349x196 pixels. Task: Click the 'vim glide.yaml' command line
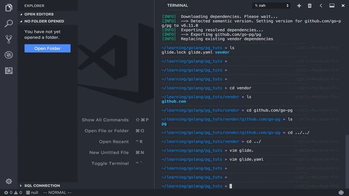[246, 160]
